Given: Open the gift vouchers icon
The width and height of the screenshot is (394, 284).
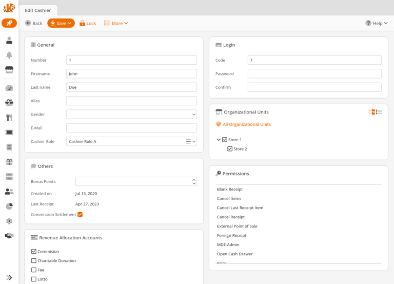Looking at the screenshot, I should coord(9,162).
